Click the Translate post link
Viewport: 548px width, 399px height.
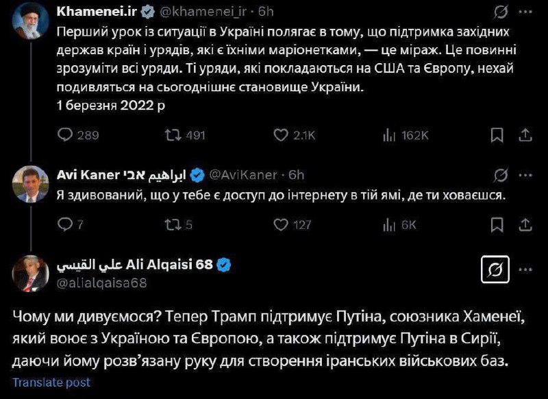pyautogui.click(x=51, y=383)
